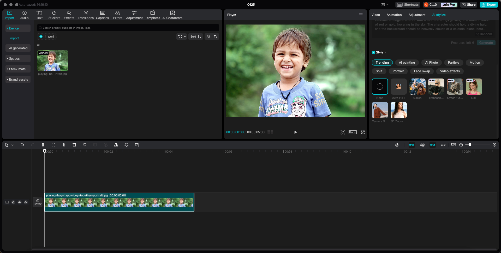501x253 pixels.
Task: Toggle auto-snap magnetic timeline
Action: point(422,145)
